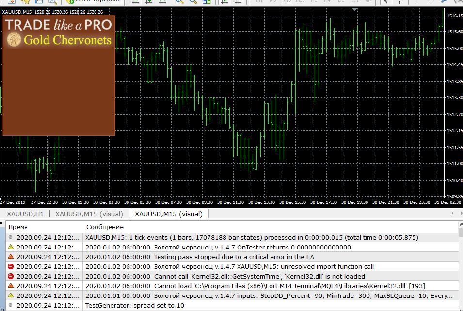Click the TRADE like a PRO banner text
463x311 pixels.
[x=59, y=25]
